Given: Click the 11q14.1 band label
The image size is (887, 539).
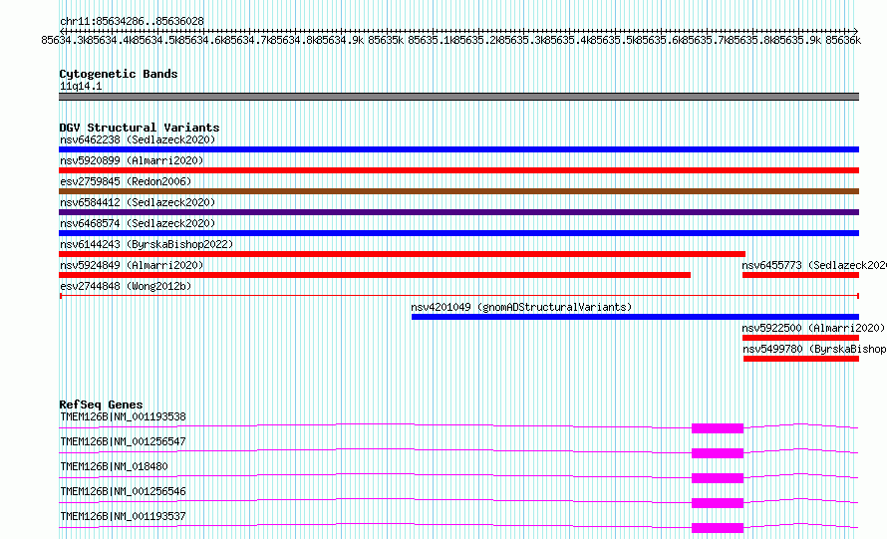Looking at the screenshot, I should (x=81, y=86).
